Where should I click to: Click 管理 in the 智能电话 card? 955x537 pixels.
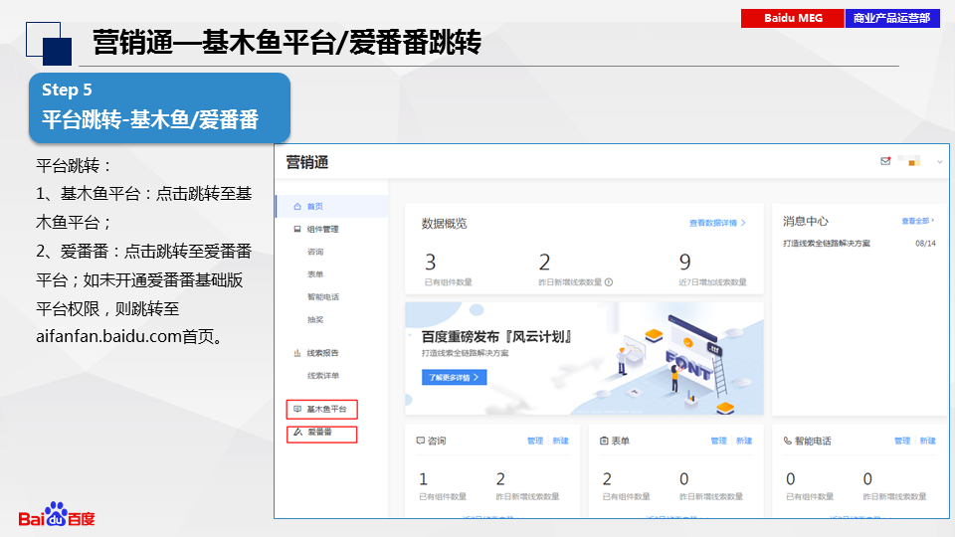coord(902,441)
